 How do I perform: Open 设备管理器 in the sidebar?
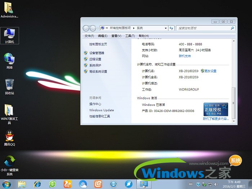[96, 53]
